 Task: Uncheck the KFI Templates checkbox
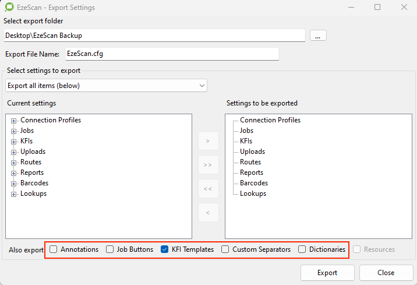(165, 249)
